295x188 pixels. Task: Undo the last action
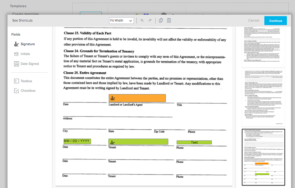coord(142,21)
